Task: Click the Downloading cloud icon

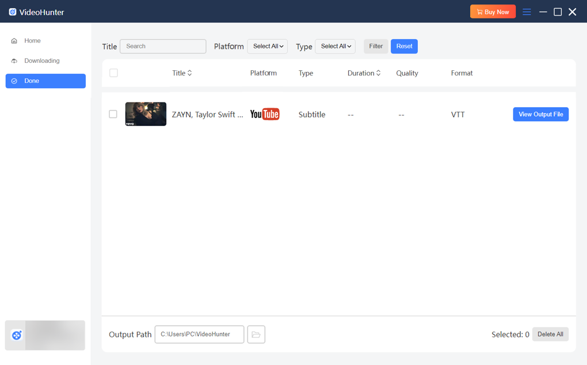Action: point(14,60)
